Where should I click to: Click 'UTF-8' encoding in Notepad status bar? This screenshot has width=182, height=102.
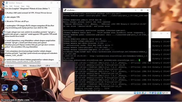point(47,66)
